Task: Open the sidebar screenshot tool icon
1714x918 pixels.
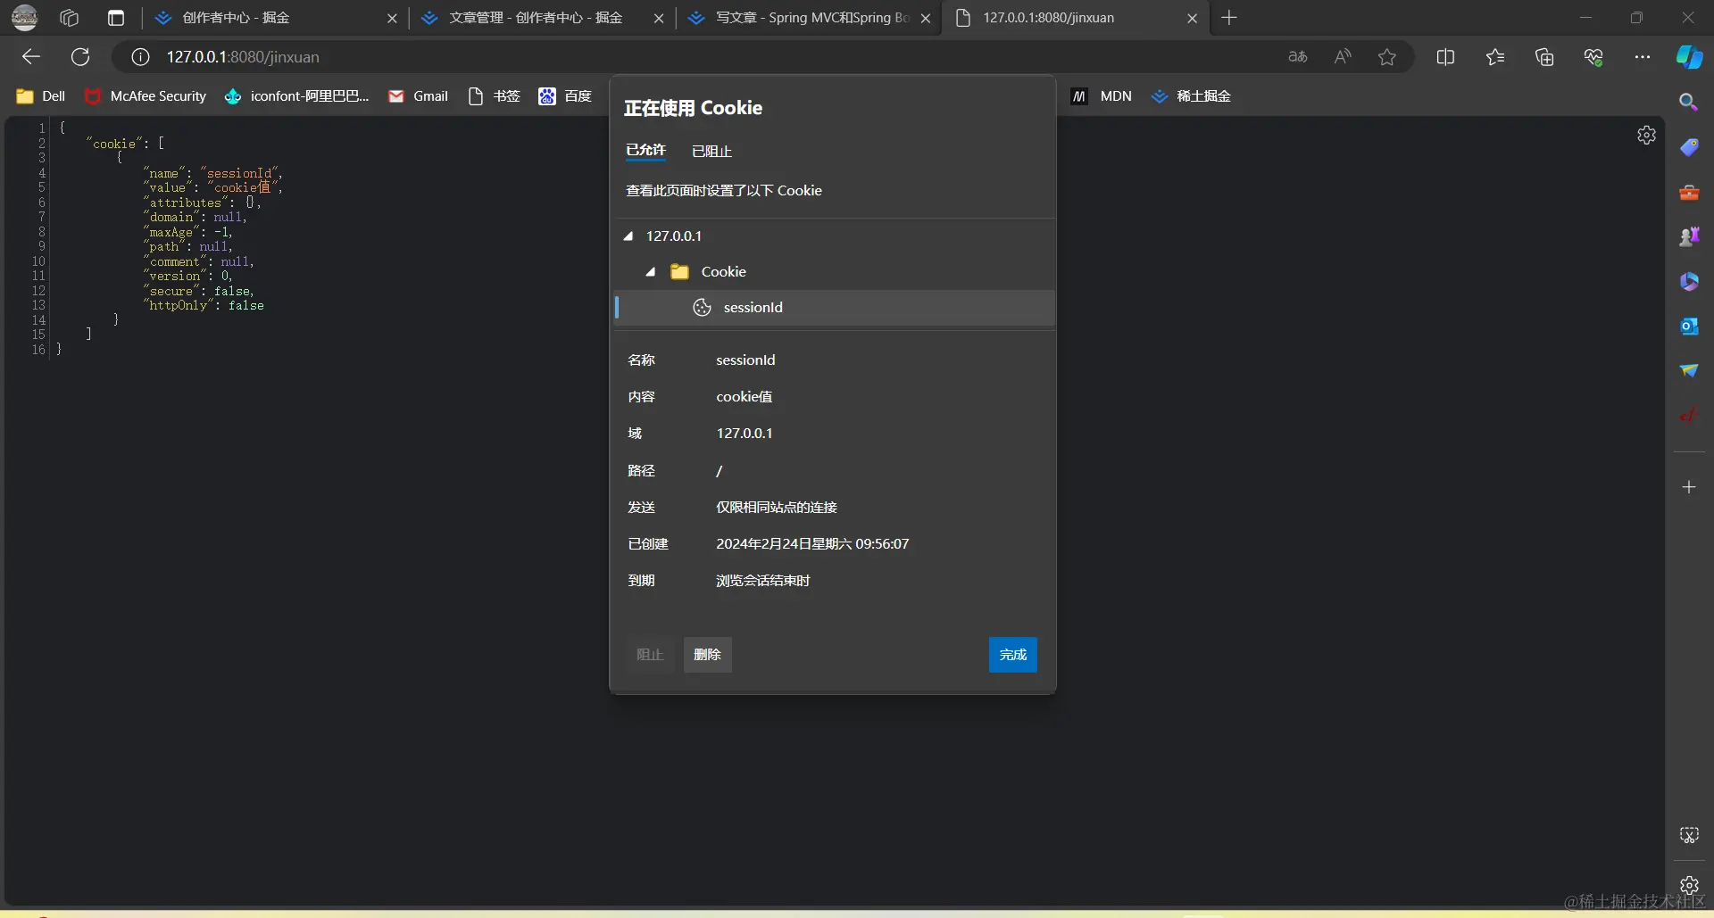Action: [x=1689, y=835]
